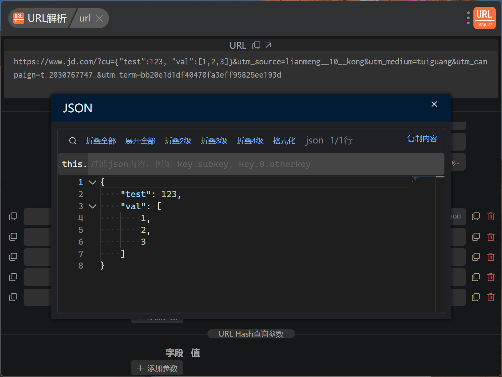Click 折叠3级 link
Viewport: 502px width, 377px height.
(x=214, y=141)
